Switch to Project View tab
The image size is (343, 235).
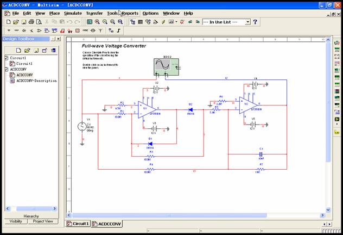tap(43, 221)
